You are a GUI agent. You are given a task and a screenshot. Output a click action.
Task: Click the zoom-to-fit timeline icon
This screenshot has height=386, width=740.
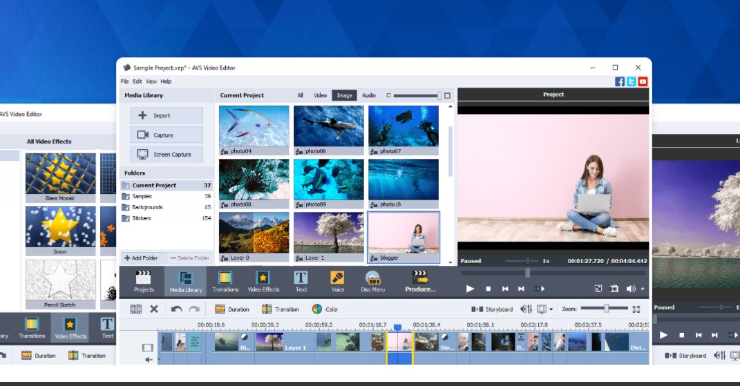pyautogui.click(x=636, y=309)
